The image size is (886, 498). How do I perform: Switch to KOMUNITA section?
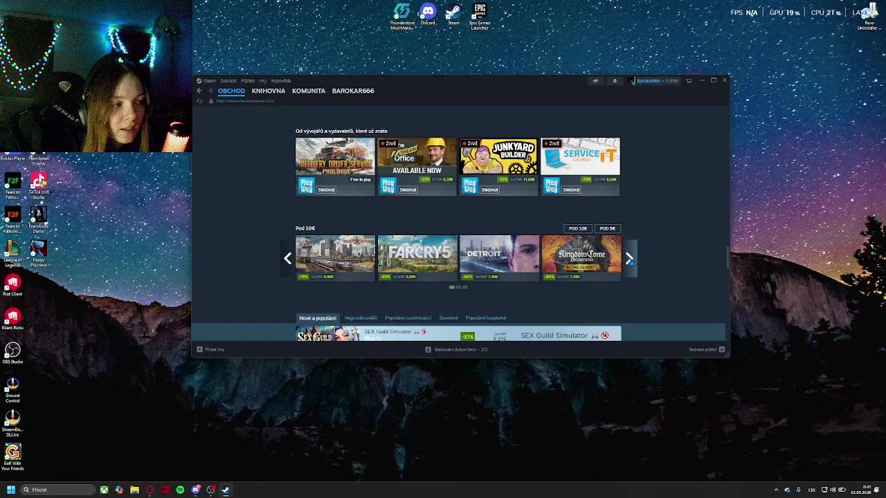click(309, 91)
